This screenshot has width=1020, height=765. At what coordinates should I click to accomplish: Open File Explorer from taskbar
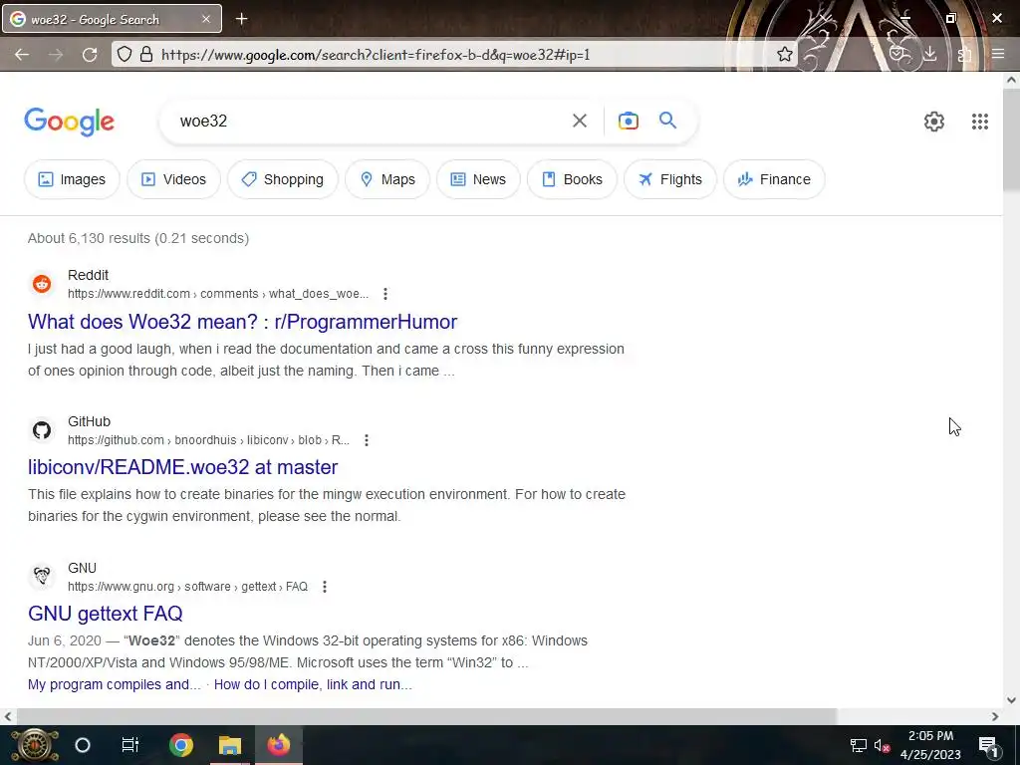[230, 745]
